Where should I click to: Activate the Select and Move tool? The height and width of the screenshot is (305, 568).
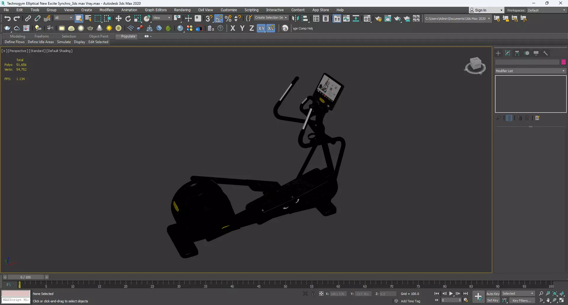point(118,18)
